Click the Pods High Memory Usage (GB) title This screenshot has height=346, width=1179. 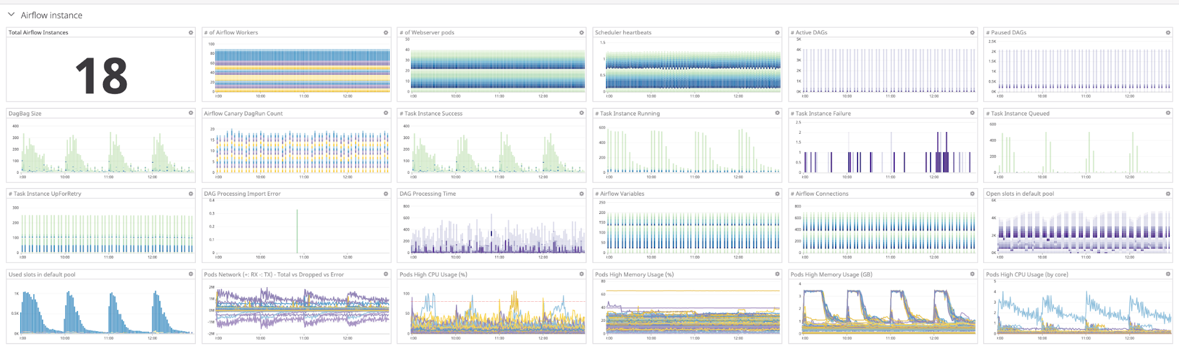(832, 274)
